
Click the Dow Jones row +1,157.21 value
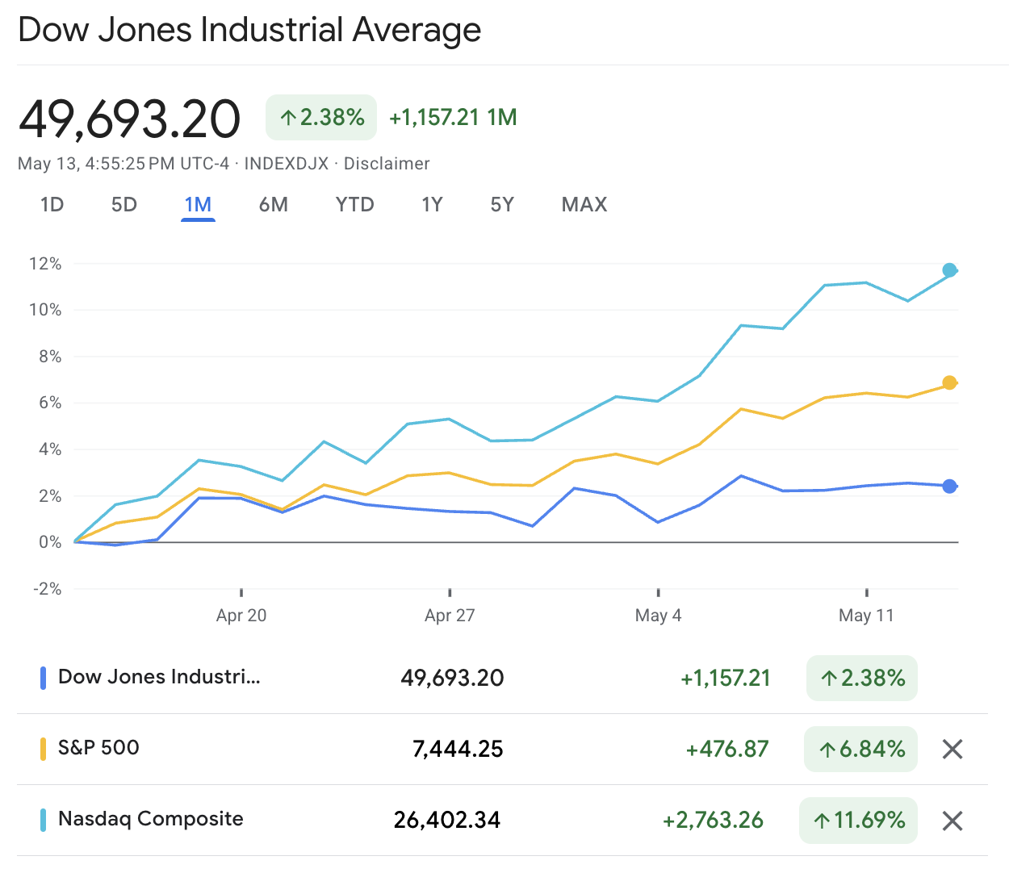click(x=726, y=678)
